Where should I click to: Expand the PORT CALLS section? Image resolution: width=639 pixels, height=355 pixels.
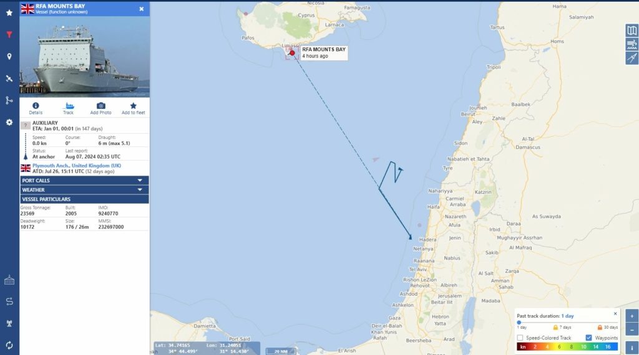coord(84,181)
